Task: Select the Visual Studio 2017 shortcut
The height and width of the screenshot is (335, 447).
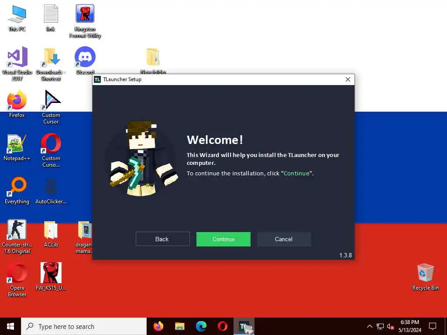Action: coord(17,64)
